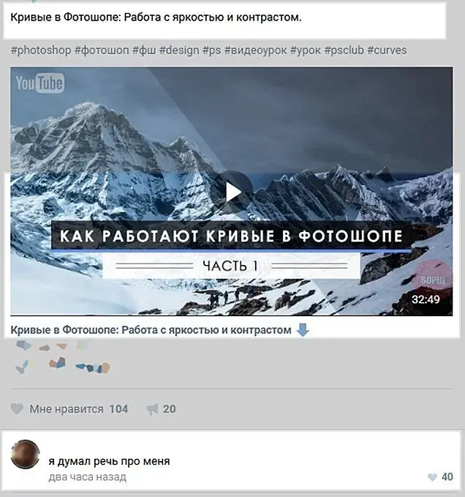
Task: Open the #урок hashtag
Action: [306, 50]
